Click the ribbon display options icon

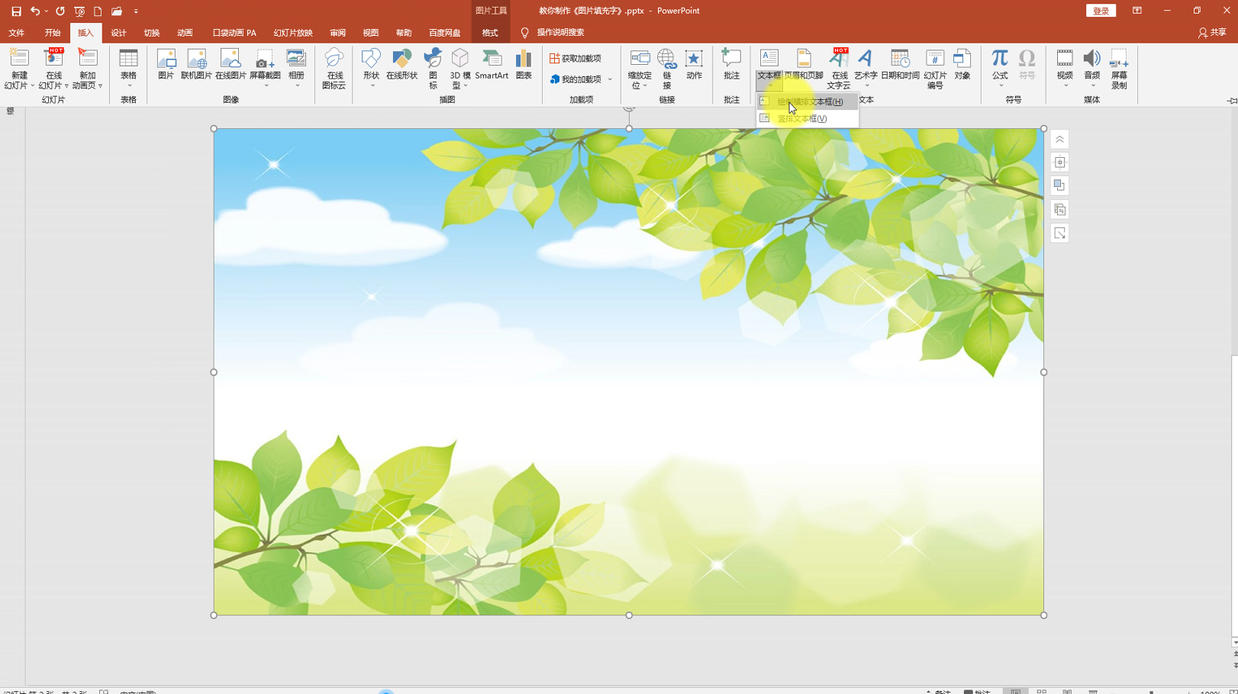tap(1136, 11)
